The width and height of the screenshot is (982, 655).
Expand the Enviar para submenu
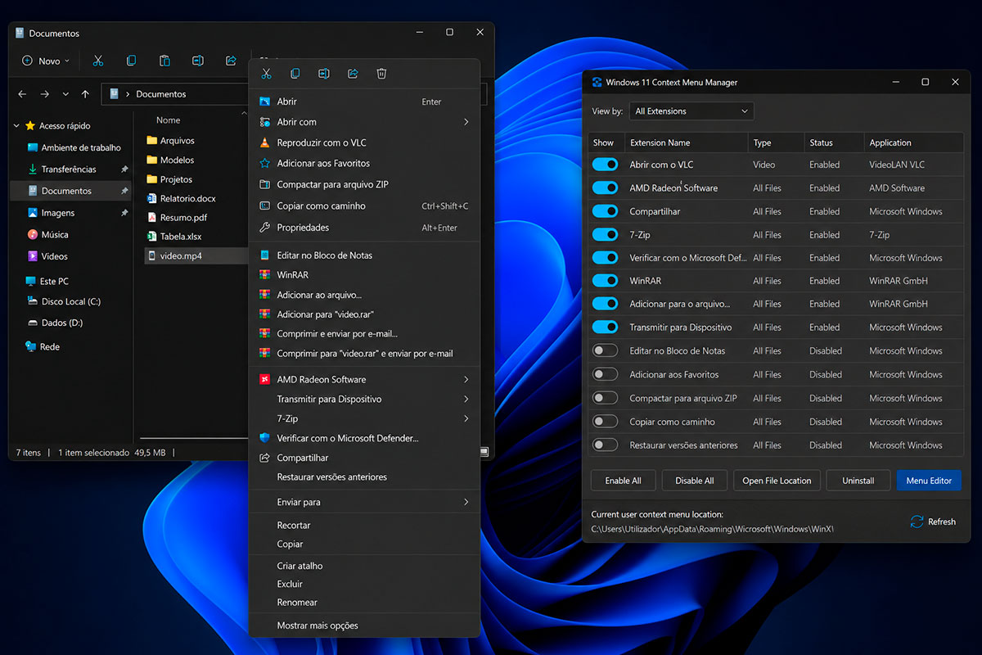(466, 502)
